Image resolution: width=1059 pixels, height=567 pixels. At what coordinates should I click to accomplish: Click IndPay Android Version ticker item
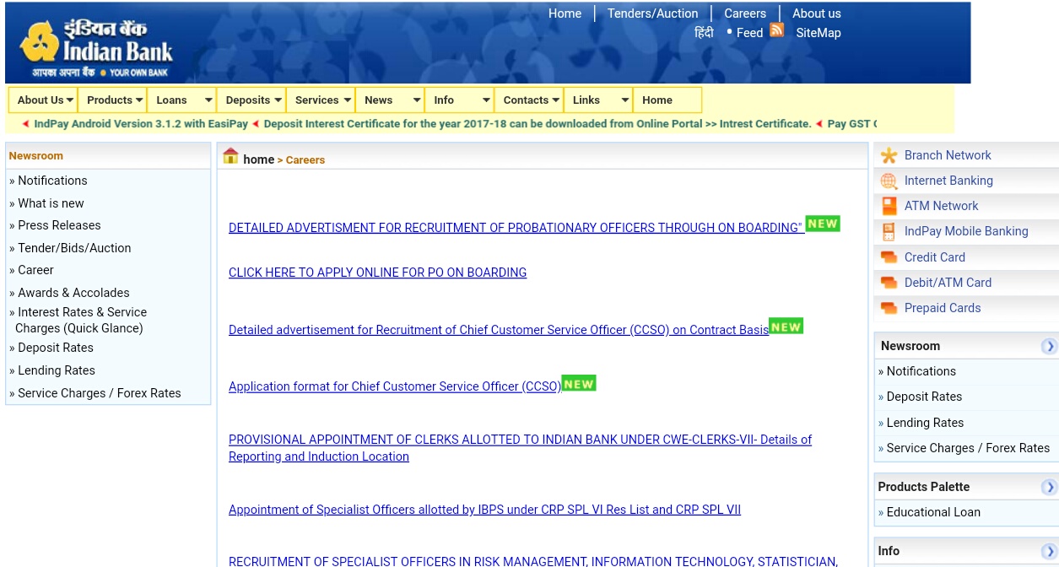click(x=141, y=124)
